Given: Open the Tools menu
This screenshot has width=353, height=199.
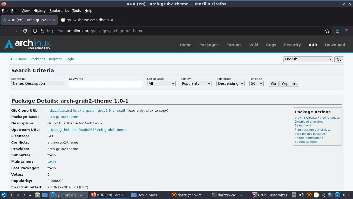Looking at the screenshot, I should [x=76, y=11].
